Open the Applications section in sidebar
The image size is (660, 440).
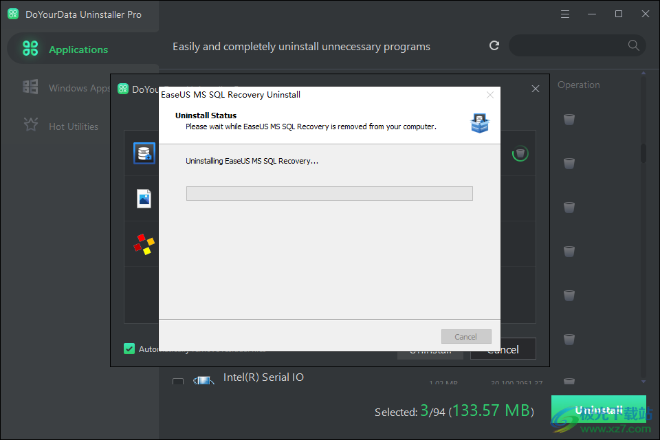pyautogui.click(x=83, y=49)
